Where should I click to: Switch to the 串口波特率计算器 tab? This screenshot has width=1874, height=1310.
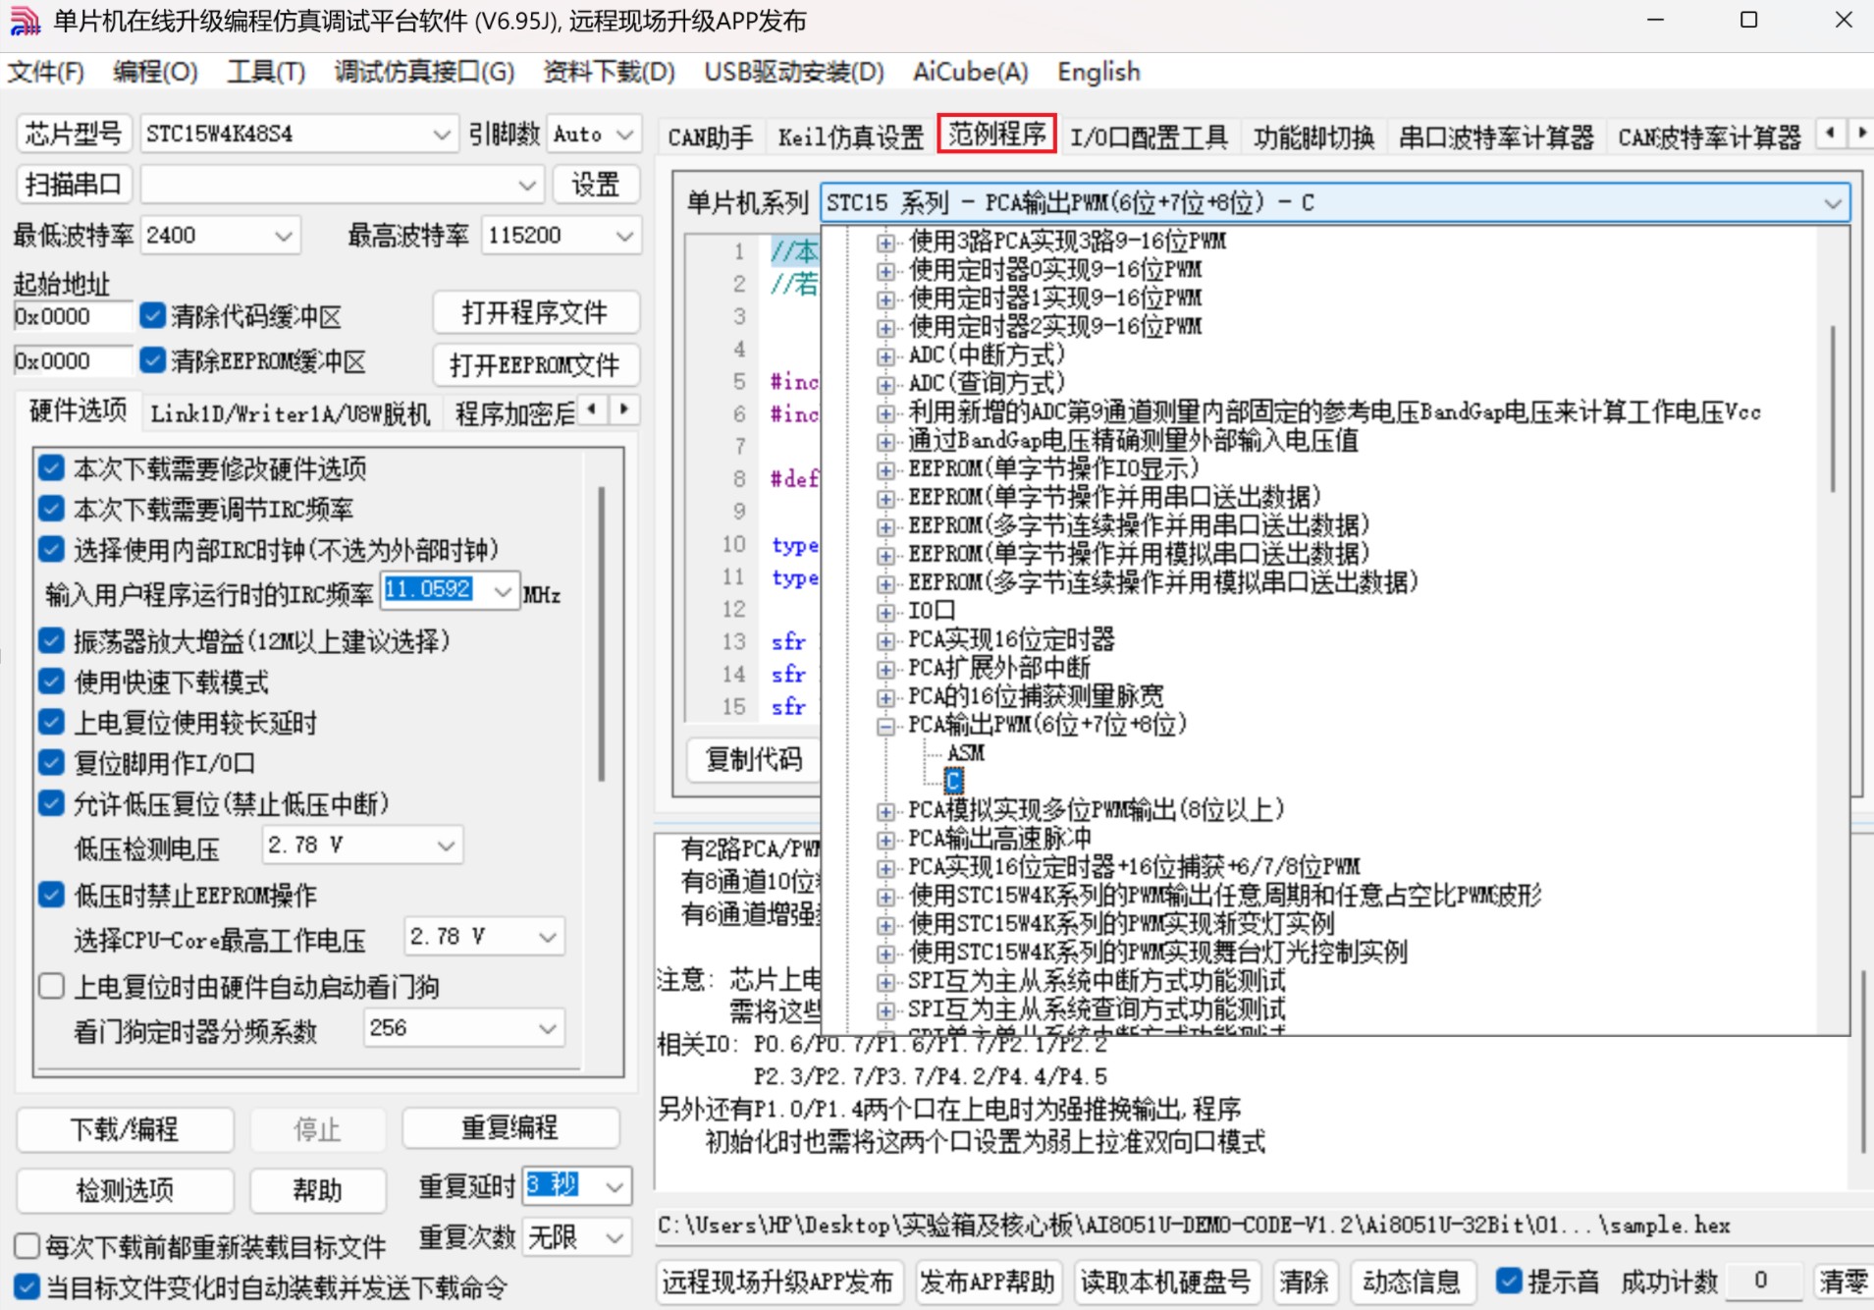point(1496,136)
